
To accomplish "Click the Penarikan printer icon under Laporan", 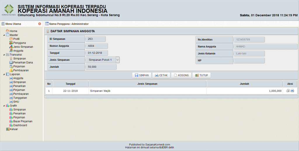I will [x=11, y=86].
